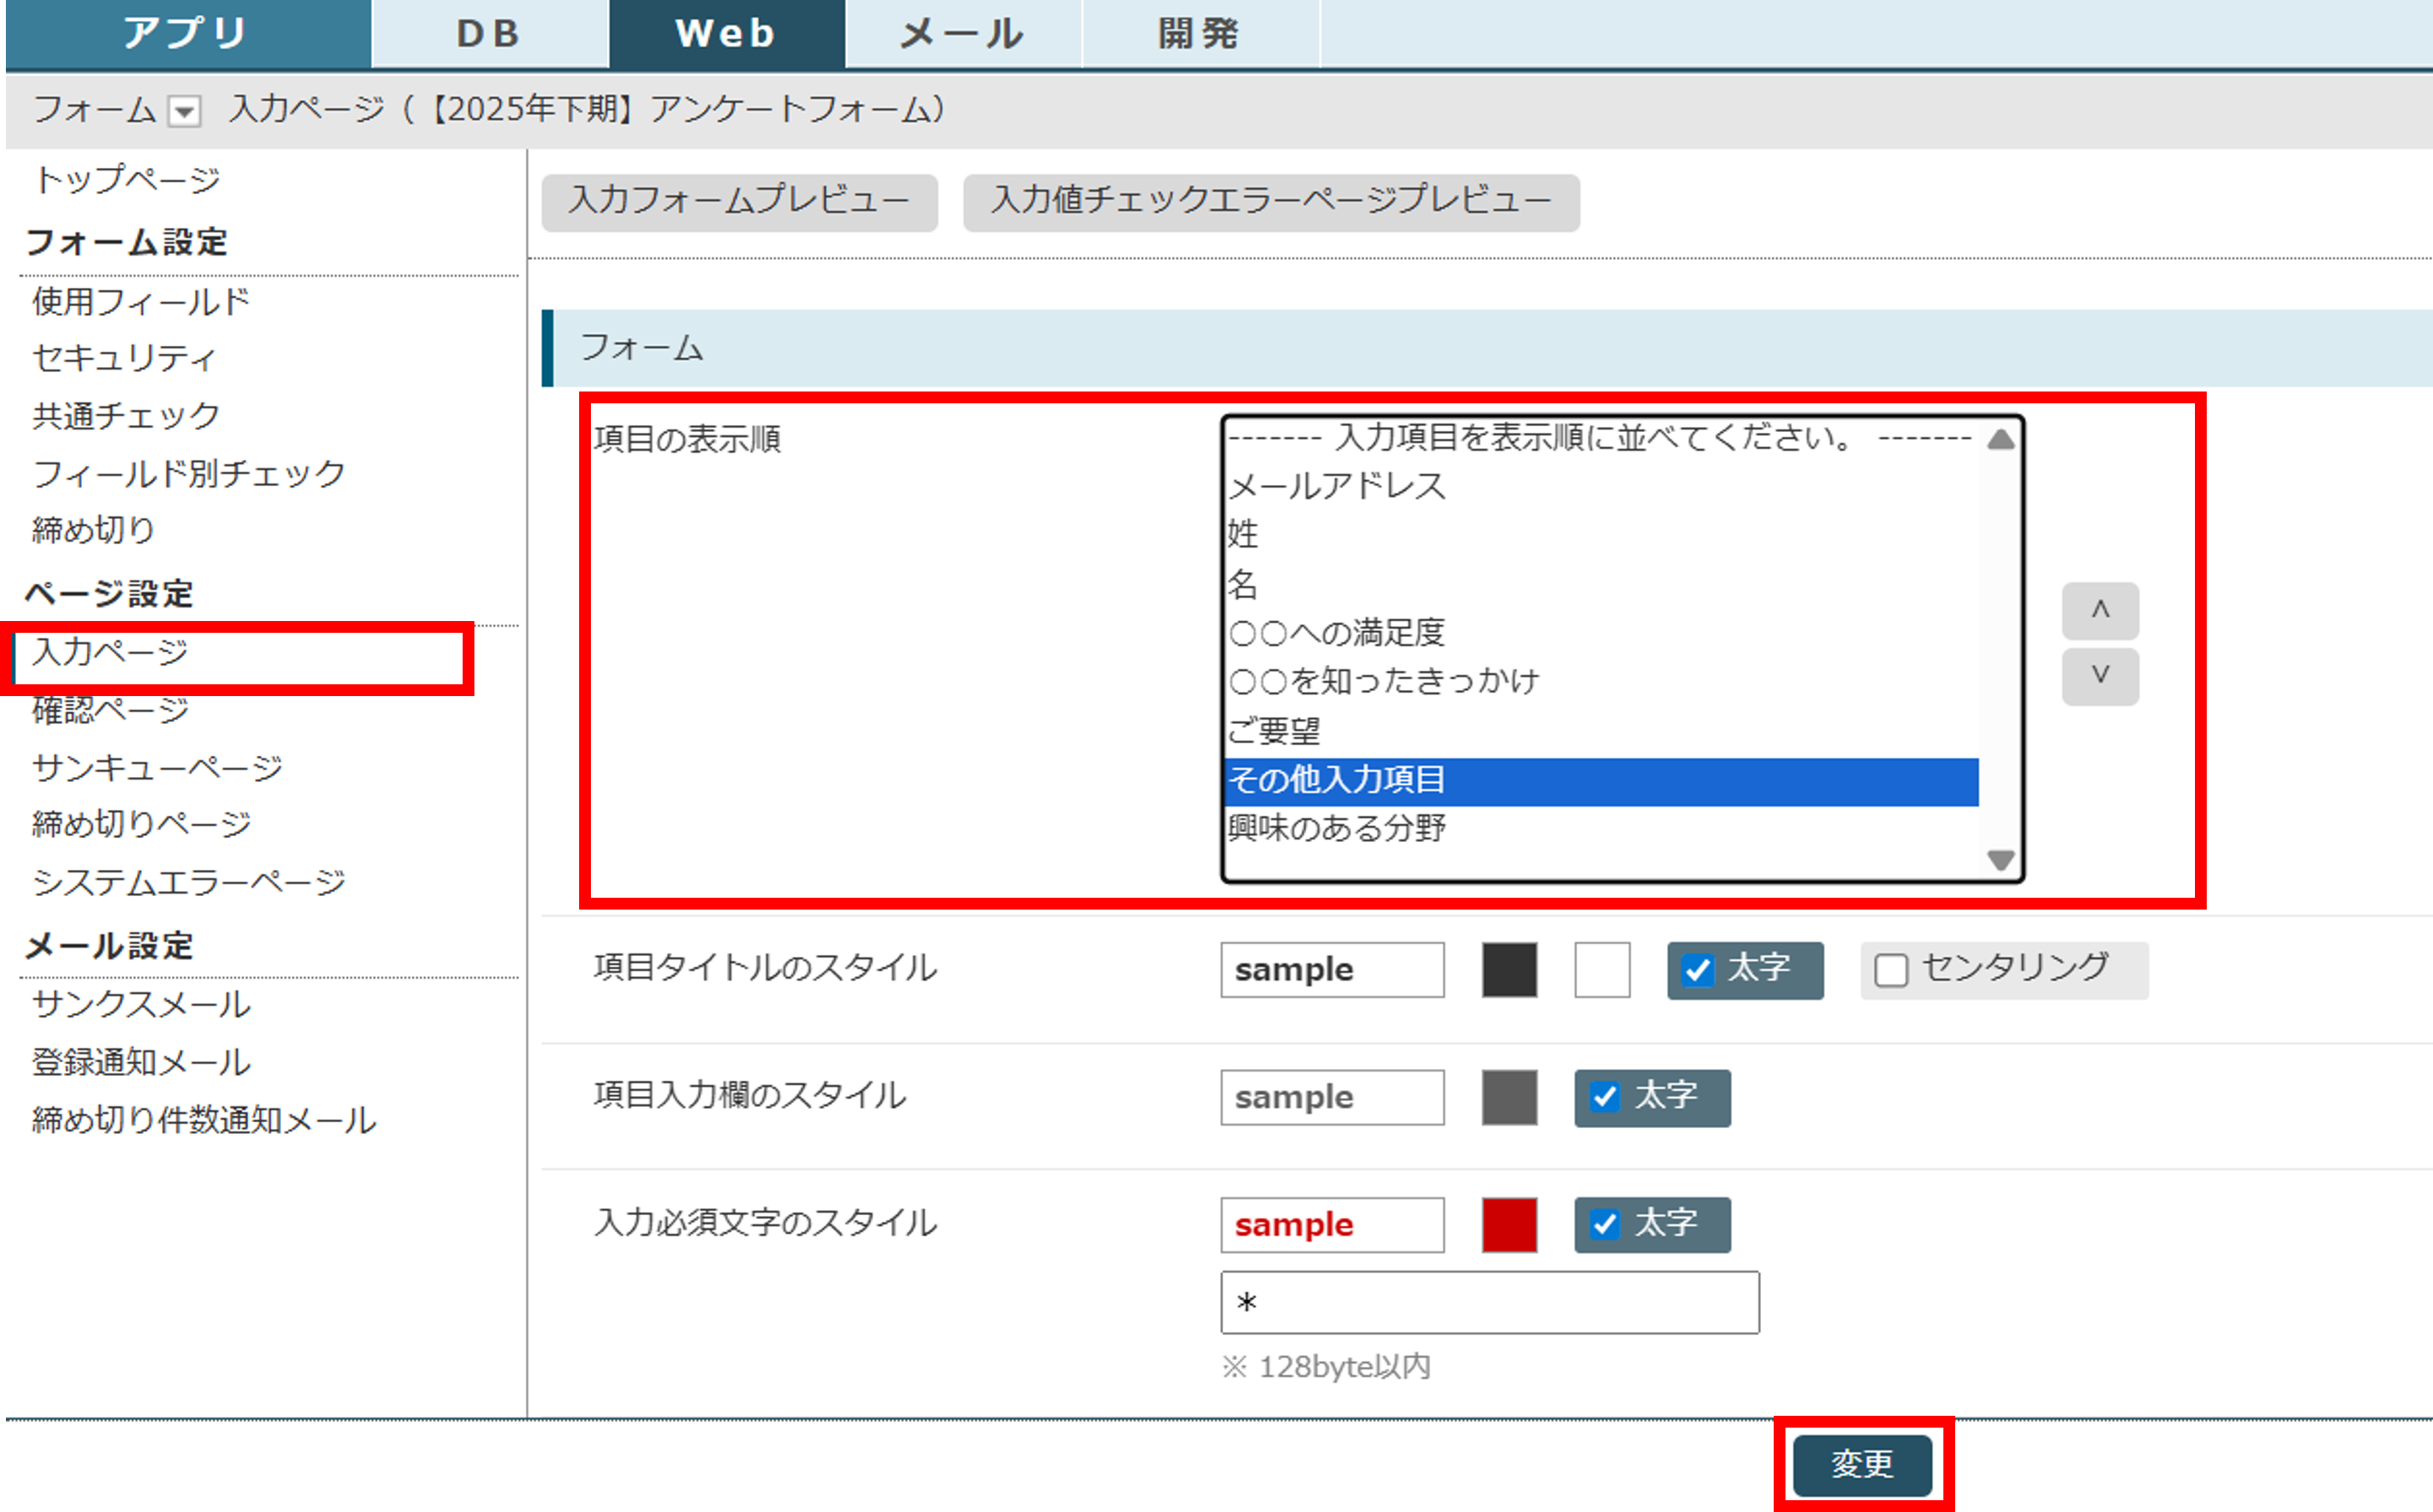Toggle 太字 checkbox for 項目入力欄のスタイル
Image resolution: width=2433 pixels, height=1512 pixels.
[x=1605, y=1097]
